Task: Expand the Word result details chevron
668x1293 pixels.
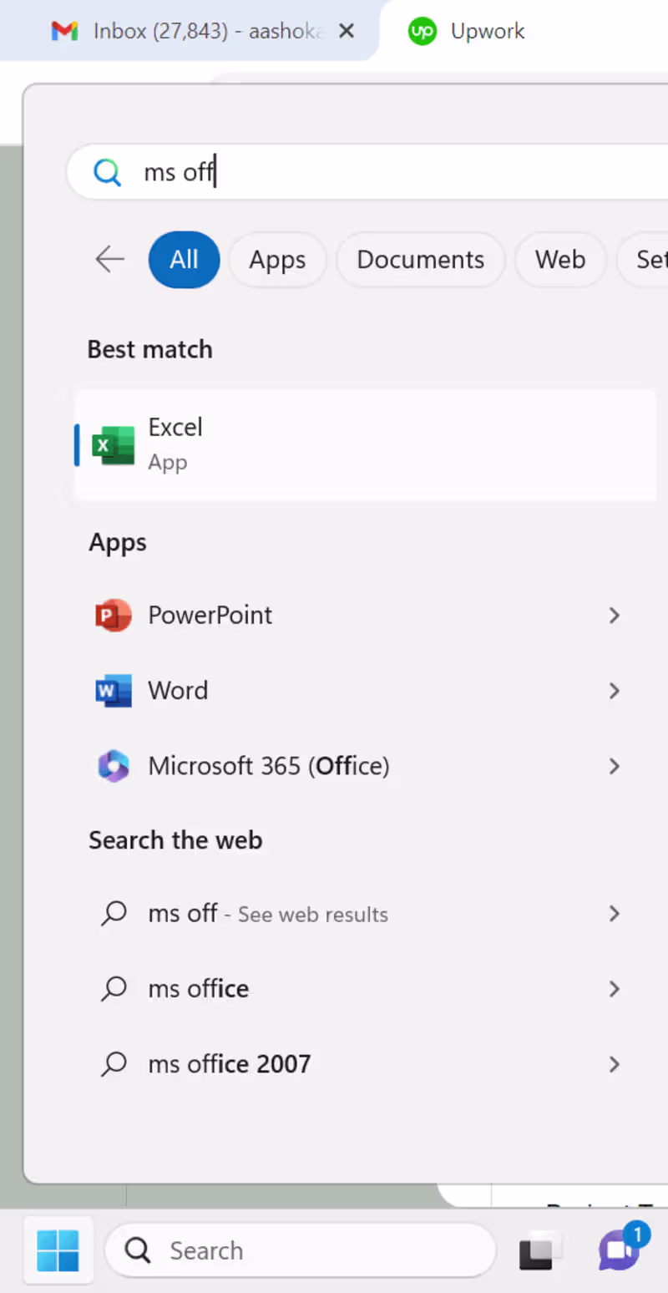Action: [615, 691]
